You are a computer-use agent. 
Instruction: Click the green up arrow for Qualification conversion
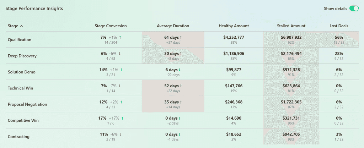point(120,37)
